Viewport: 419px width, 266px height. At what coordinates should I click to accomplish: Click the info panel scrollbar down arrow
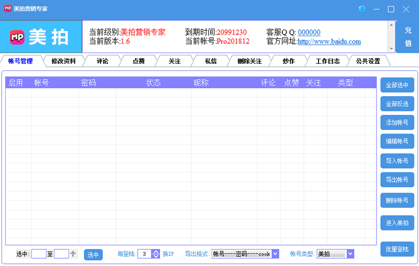tap(391, 49)
